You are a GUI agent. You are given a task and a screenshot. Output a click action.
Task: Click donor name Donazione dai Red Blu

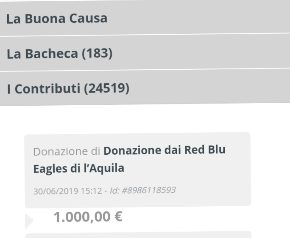tap(165, 150)
